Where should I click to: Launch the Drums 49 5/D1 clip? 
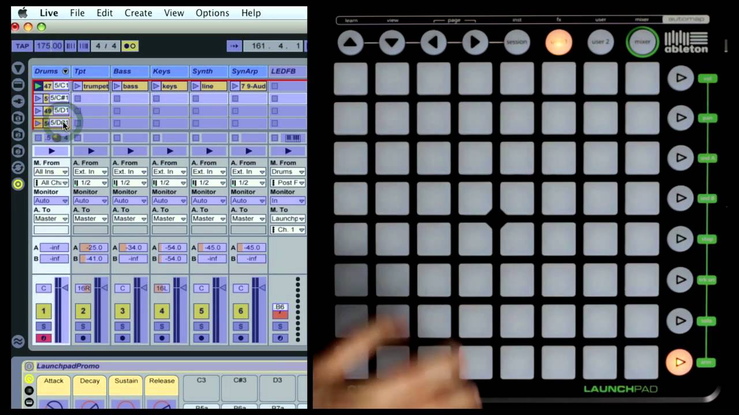pyautogui.click(x=38, y=111)
